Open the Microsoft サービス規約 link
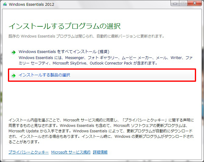The width and height of the screenshot is (204, 162). pyautogui.click(x=71, y=152)
